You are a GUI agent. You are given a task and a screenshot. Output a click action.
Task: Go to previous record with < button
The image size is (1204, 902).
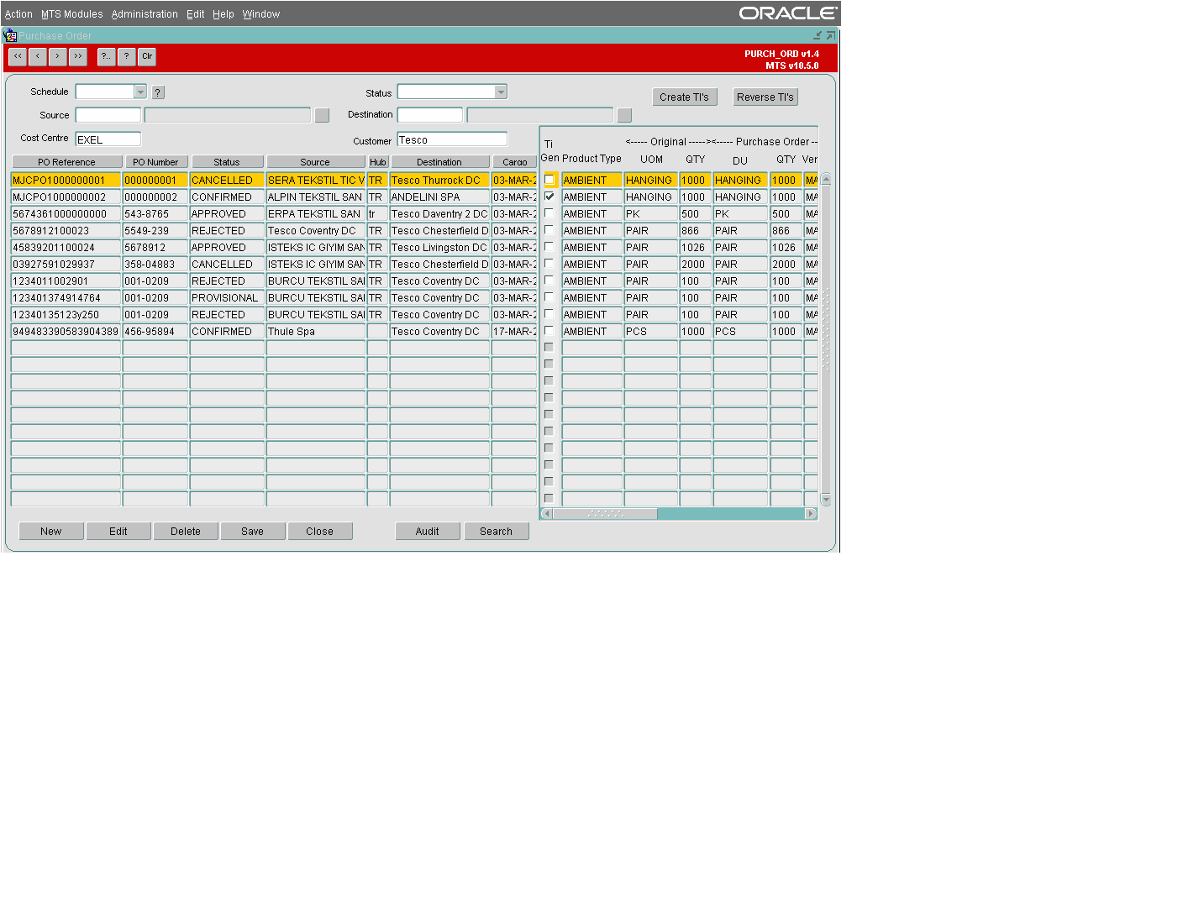38,56
